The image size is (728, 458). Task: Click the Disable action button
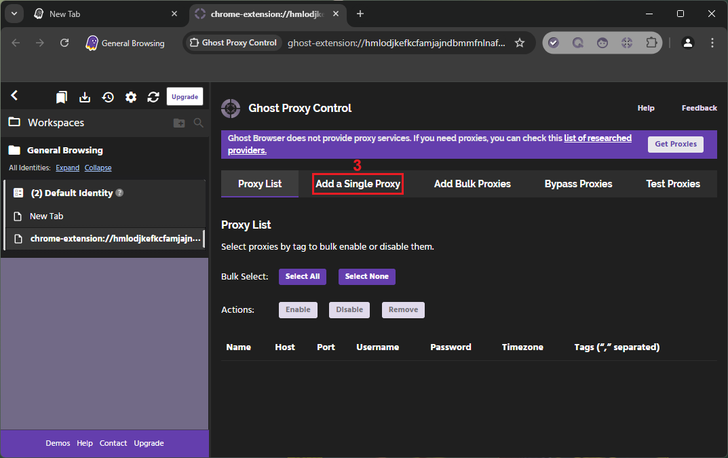[349, 310]
